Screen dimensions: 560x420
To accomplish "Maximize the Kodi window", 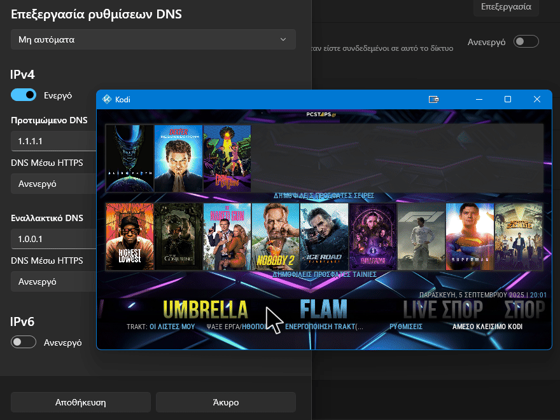I will point(508,100).
